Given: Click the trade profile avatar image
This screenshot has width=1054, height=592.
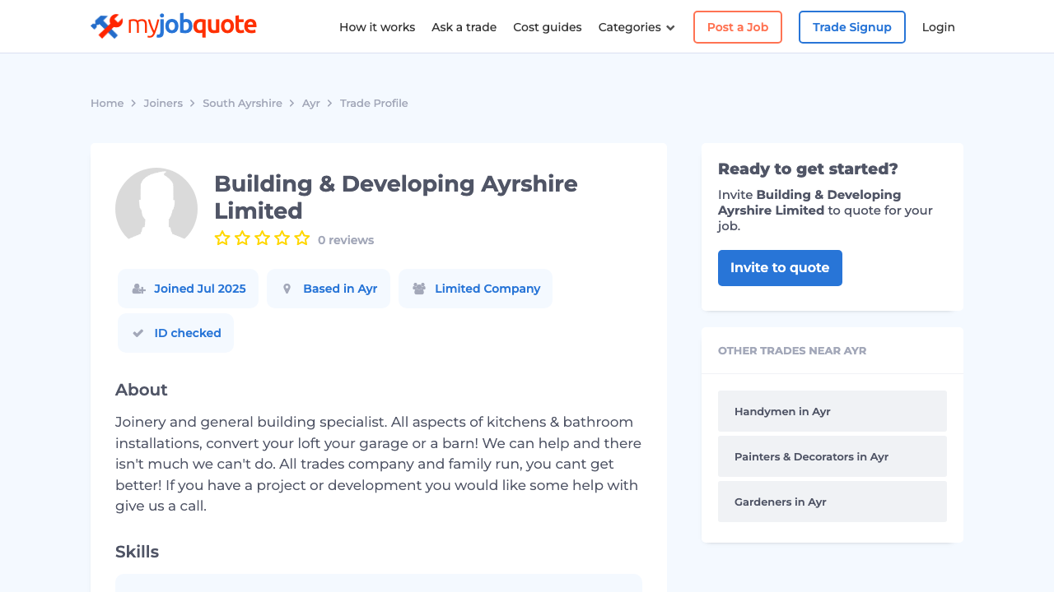Looking at the screenshot, I should click(156, 206).
